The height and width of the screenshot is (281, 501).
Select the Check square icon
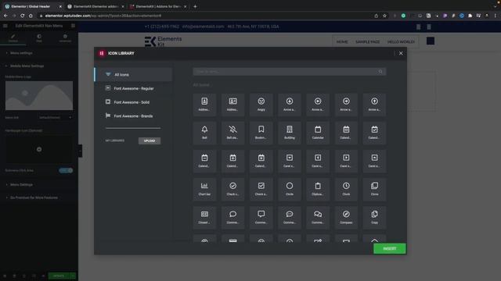(261, 189)
